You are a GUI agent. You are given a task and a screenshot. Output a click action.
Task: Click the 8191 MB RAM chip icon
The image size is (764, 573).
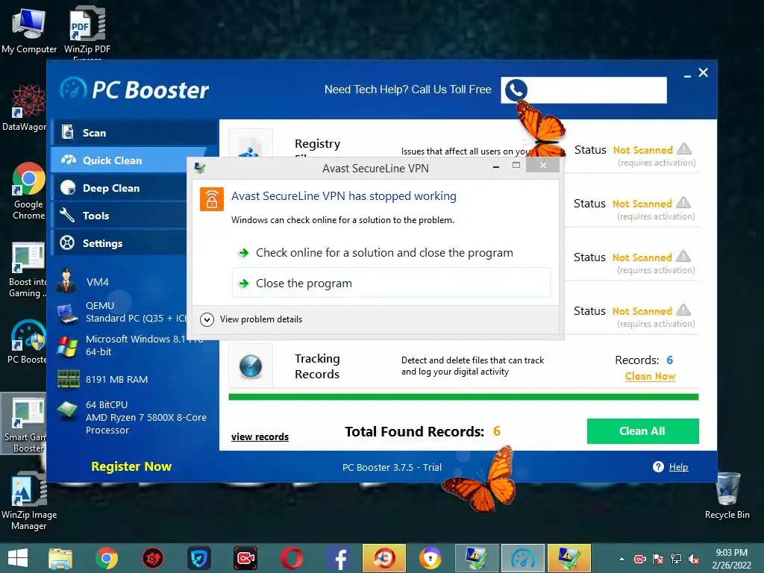(68, 379)
